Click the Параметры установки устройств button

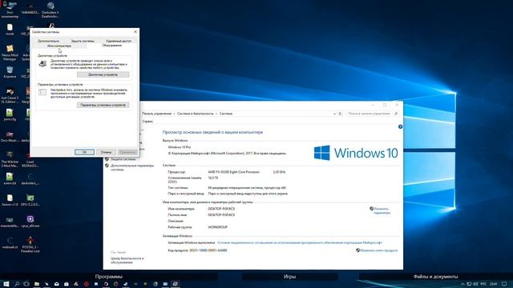[103, 105]
